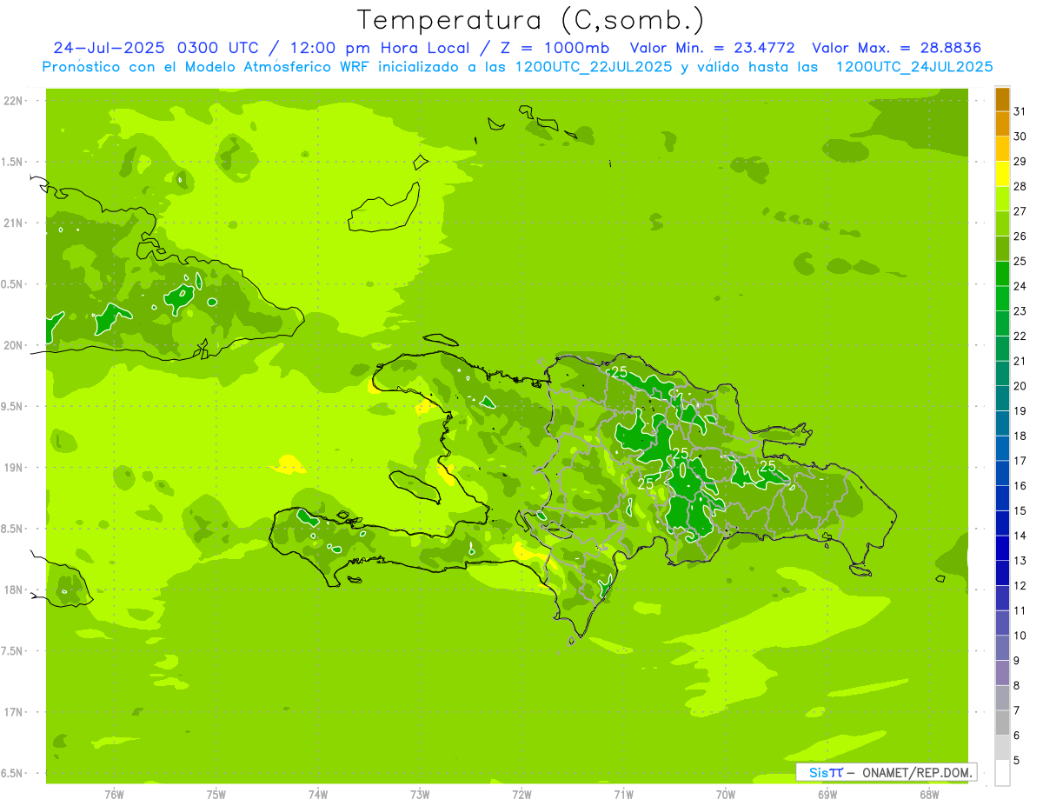Click the '1.5N' latitude tick label
The height and width of the screenshot is (806, 1043).
point(12,162)
